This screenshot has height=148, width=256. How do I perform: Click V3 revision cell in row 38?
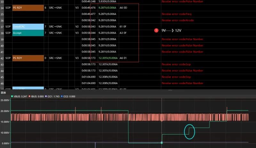coord(77,33)
